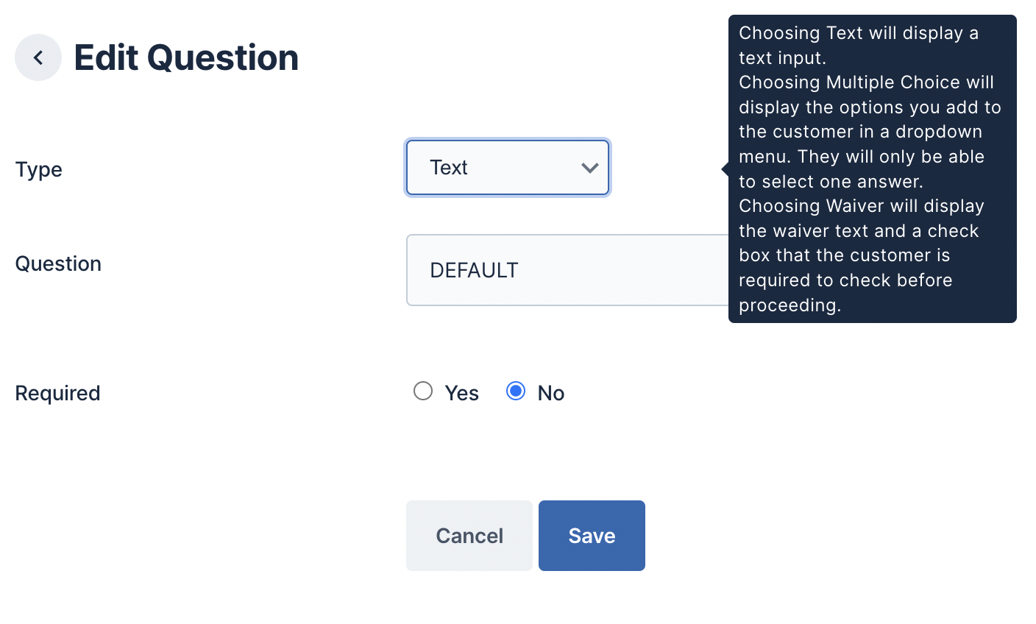The height and width of the screenshot is (624, 1036).
Task: Click tooltip line about Multiple Choice
Action: tap(866, 82)
